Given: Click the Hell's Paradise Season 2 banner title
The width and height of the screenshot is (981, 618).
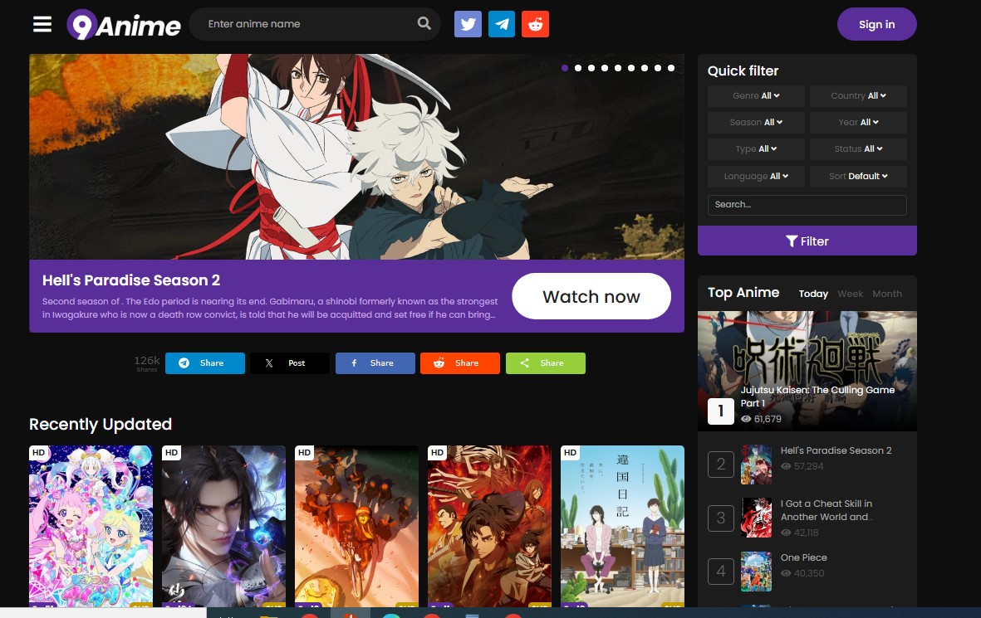Looking at the screenshot, I should click(x=131, y=280).
